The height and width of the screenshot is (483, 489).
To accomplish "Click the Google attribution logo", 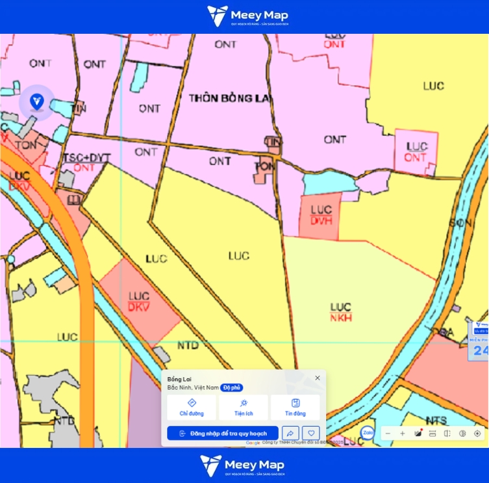I will (253, 443).
